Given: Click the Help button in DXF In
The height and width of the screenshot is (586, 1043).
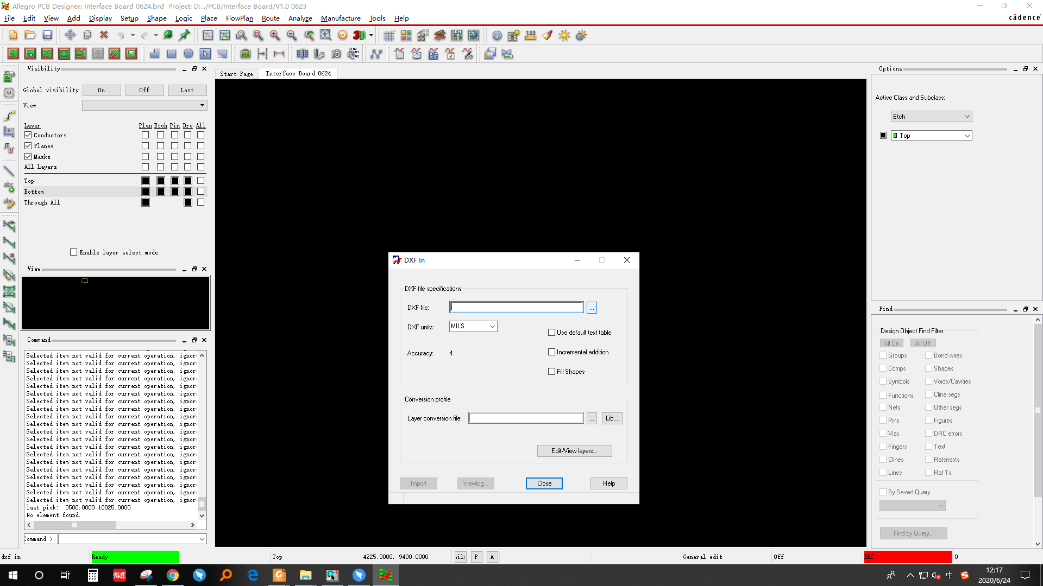Looking at the screenshot, I should tap(609, 483).
